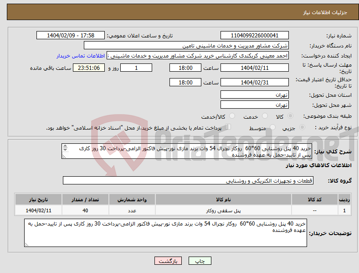
Task: Select the کالا/خدمت radio button
Action: 232,116
